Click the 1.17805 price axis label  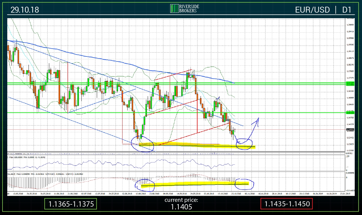[350, 71]
